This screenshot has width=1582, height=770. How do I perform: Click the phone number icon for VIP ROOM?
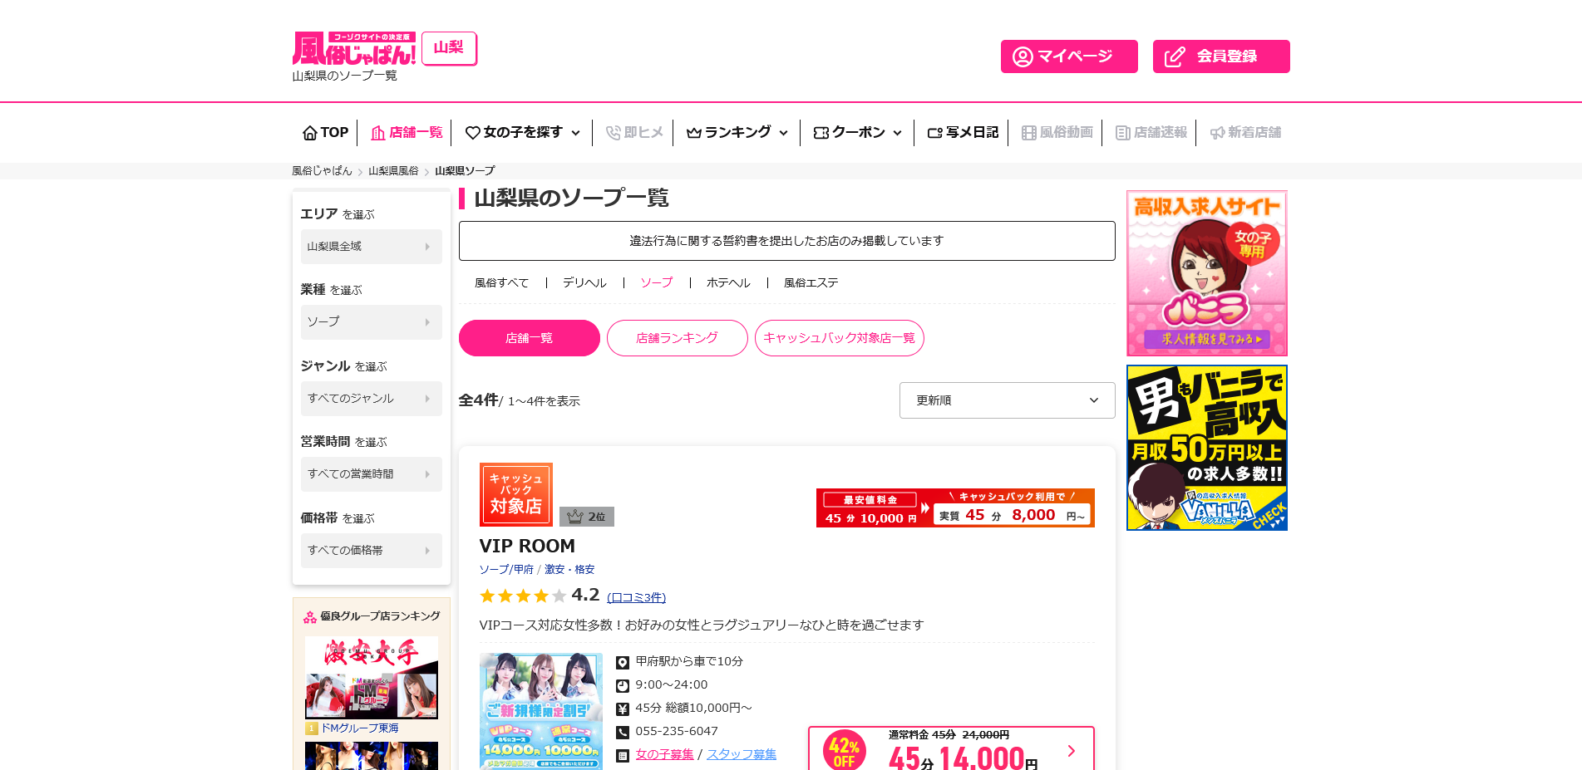(x=623, y=732)
